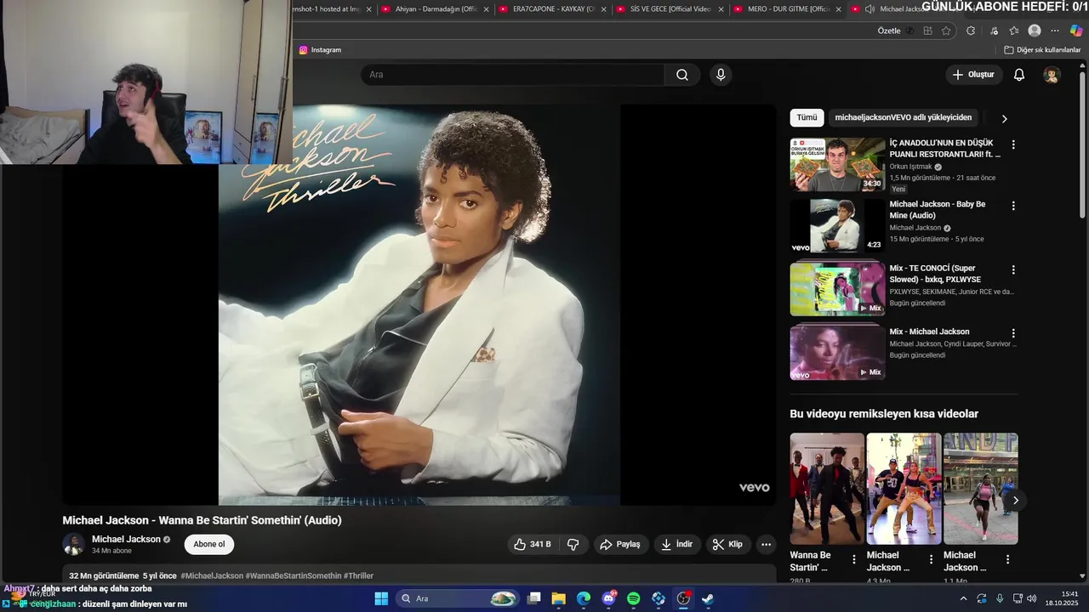Open the Wanna Be Startin' short thumbnail

point(827,489)
